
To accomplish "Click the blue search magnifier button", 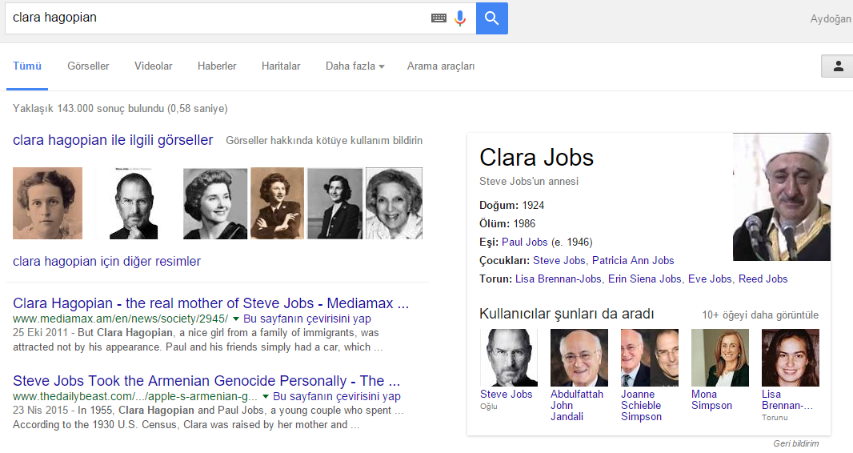I will coord(491,18).
